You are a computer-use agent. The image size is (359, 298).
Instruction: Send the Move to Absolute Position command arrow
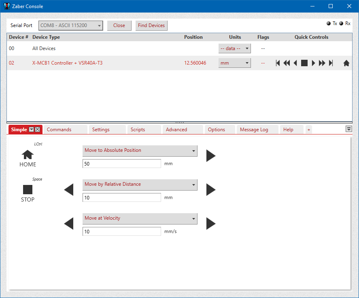click(210, 156)
